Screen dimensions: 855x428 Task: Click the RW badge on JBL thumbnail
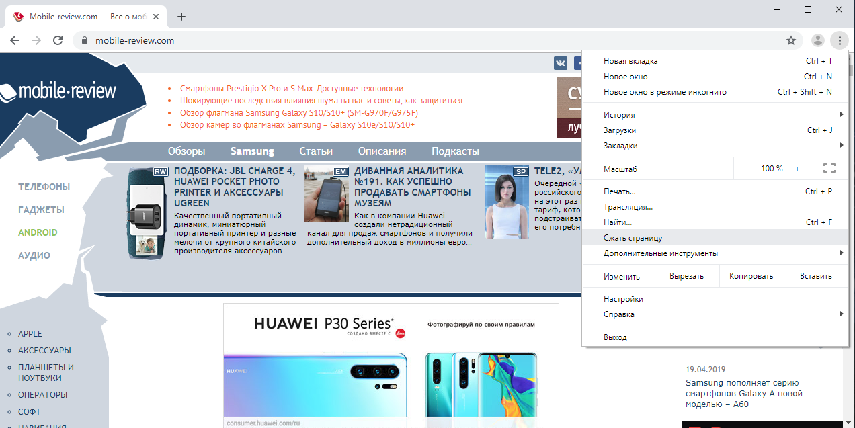[161, 171]
